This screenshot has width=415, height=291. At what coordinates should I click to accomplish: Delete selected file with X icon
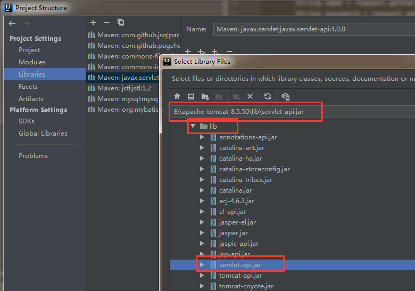pos(250,96)
